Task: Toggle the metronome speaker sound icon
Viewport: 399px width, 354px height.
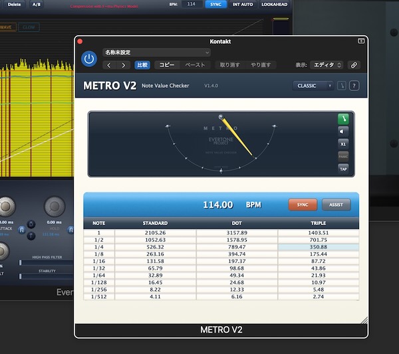Action: (343, 132)
